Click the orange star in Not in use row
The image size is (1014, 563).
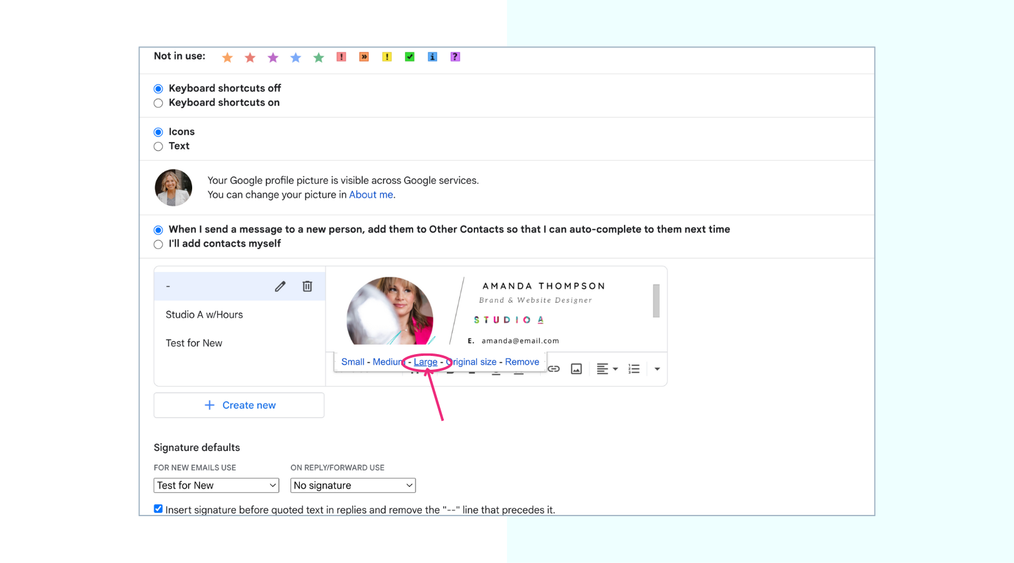coord(227,57)
